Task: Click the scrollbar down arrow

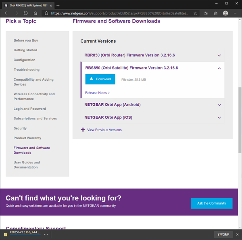Action: click(x=240, y=227)
